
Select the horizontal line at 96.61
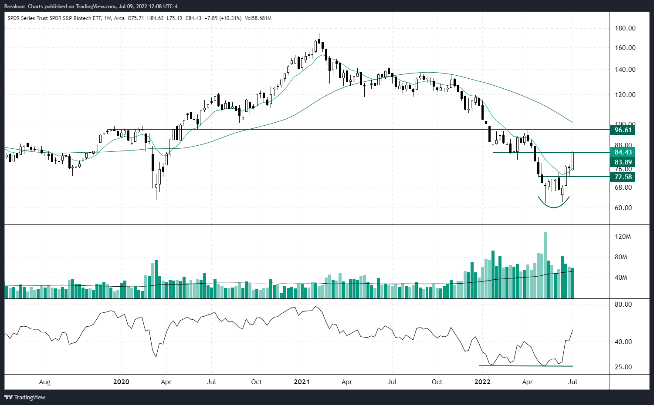(x=357, y=130)
